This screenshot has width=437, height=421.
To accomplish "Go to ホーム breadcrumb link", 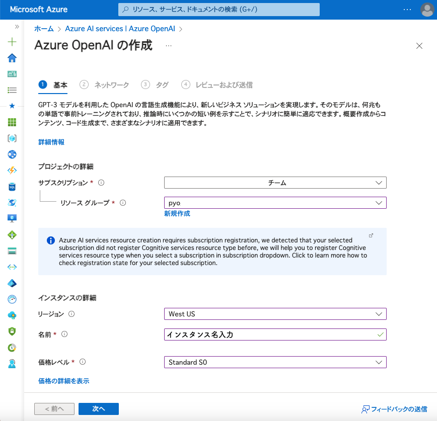I will click(44, 29).
